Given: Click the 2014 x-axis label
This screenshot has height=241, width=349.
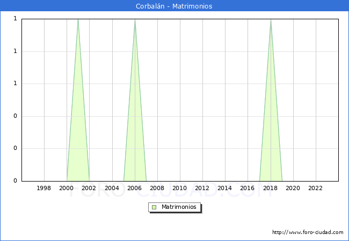Looking at the screenshot, I should [x=224, y=188].
